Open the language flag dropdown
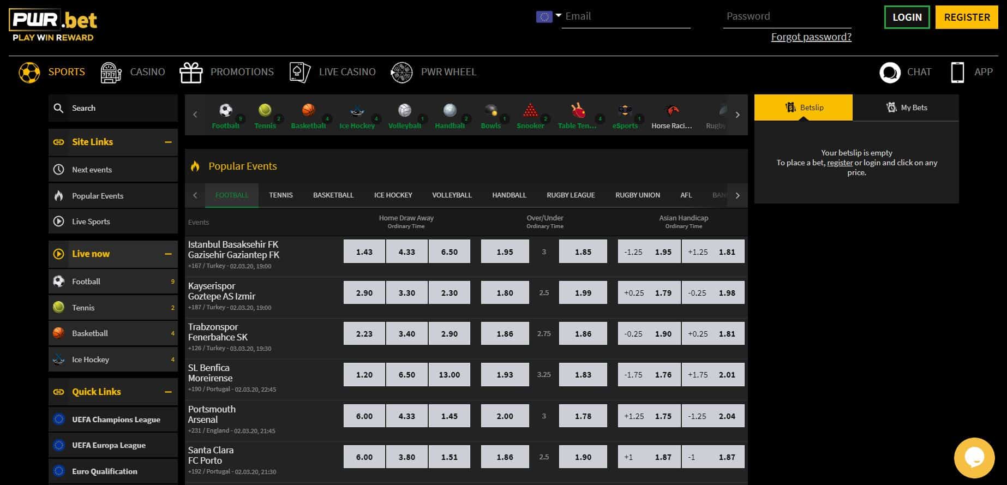Image resolution: width=1007 pixels, height=485 pixels. pos(549,16)
